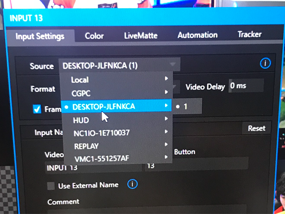Click the Video Delay field showing 0 ms

point(246,86)
